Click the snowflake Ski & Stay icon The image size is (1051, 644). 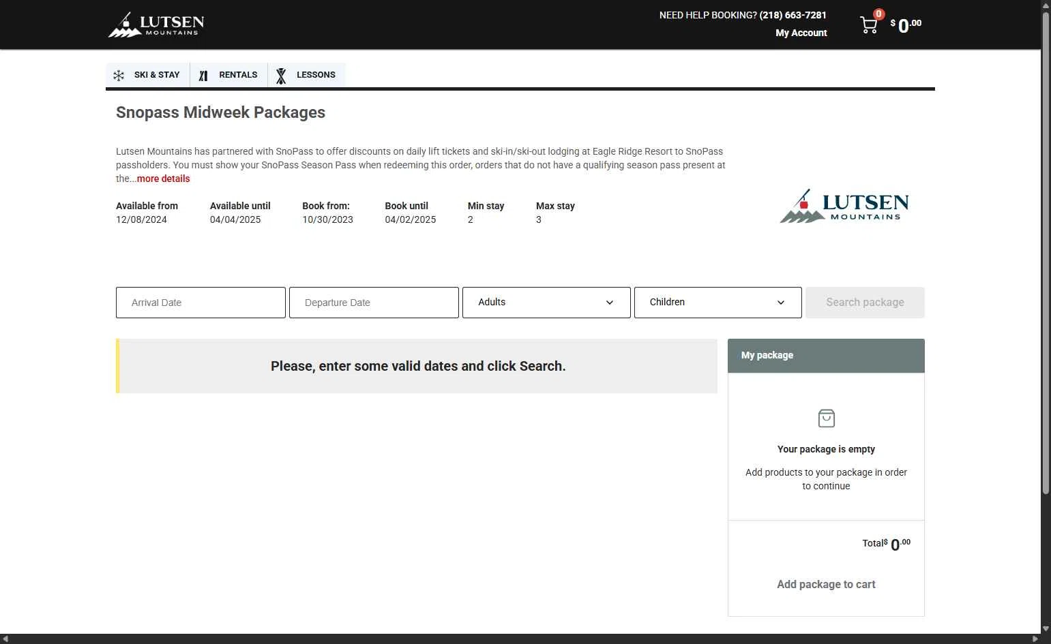pos(119,76)
